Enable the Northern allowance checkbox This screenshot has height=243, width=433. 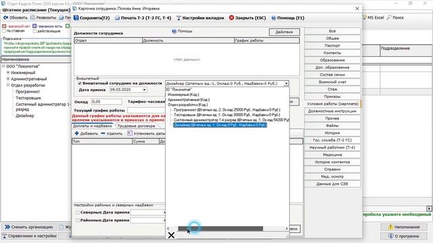point(78,213)
